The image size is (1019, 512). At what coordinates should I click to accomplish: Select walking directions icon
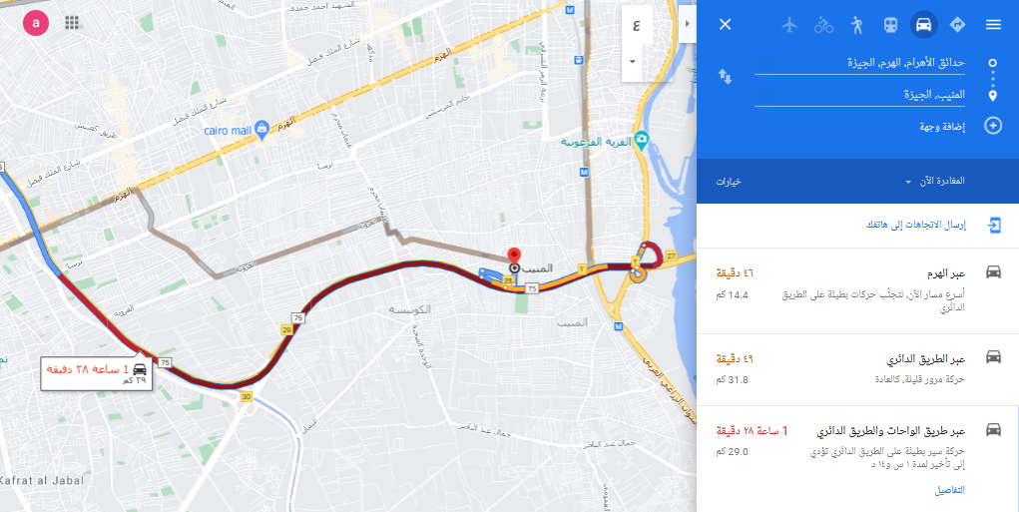tap(857, 25)
